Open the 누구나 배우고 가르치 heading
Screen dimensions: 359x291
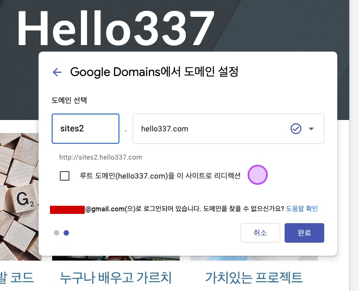116,277
